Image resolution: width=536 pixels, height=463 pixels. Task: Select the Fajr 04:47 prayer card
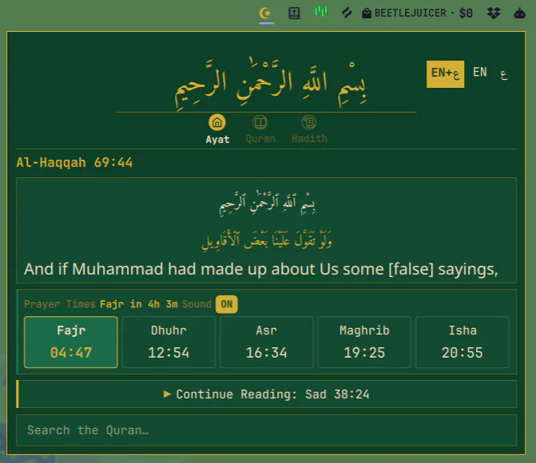coord(71,342)
